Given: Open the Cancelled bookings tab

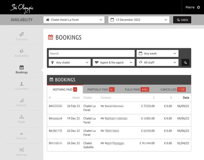Looking at the screenshot, I should point(173,89).
